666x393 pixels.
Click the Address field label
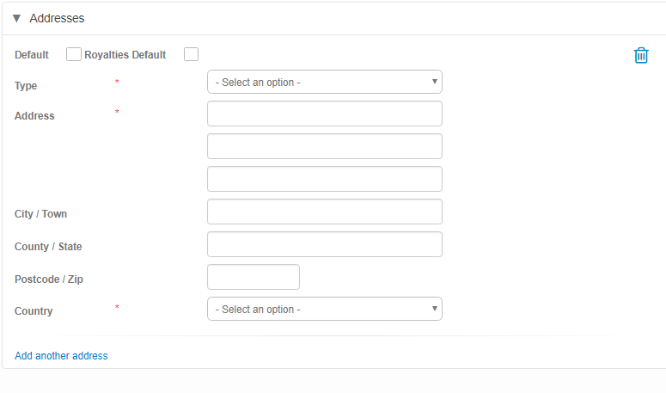click(34, 116)
